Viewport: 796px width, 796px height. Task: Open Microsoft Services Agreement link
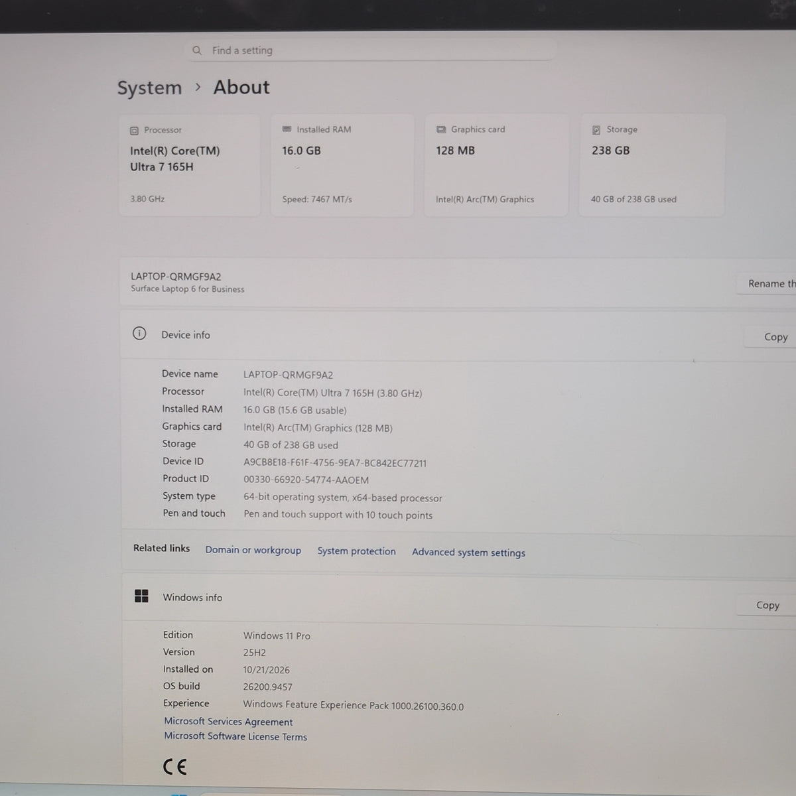(228, 722)
